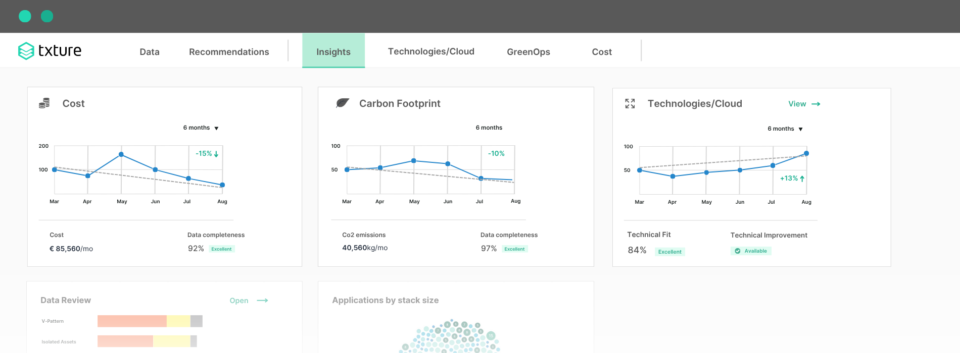Screen dimensions: 960x353
Task: Click the V-Pattern red bar segment
Action: click(x=132, y=321)
